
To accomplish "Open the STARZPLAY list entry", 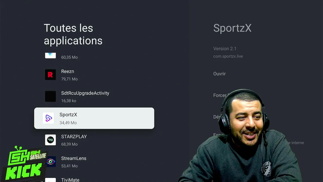I will pyautogui.click(x=94, y=140).
